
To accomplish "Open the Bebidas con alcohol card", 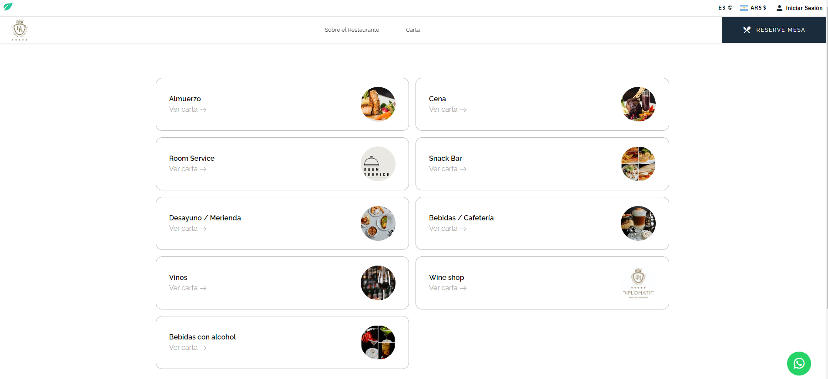I will (282, 342).
